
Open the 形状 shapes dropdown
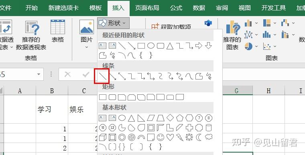[x=113, y=23]
